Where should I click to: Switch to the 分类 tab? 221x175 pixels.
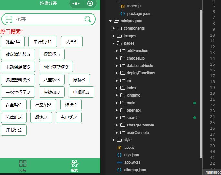pyautogui.click(x=23, y=166)
